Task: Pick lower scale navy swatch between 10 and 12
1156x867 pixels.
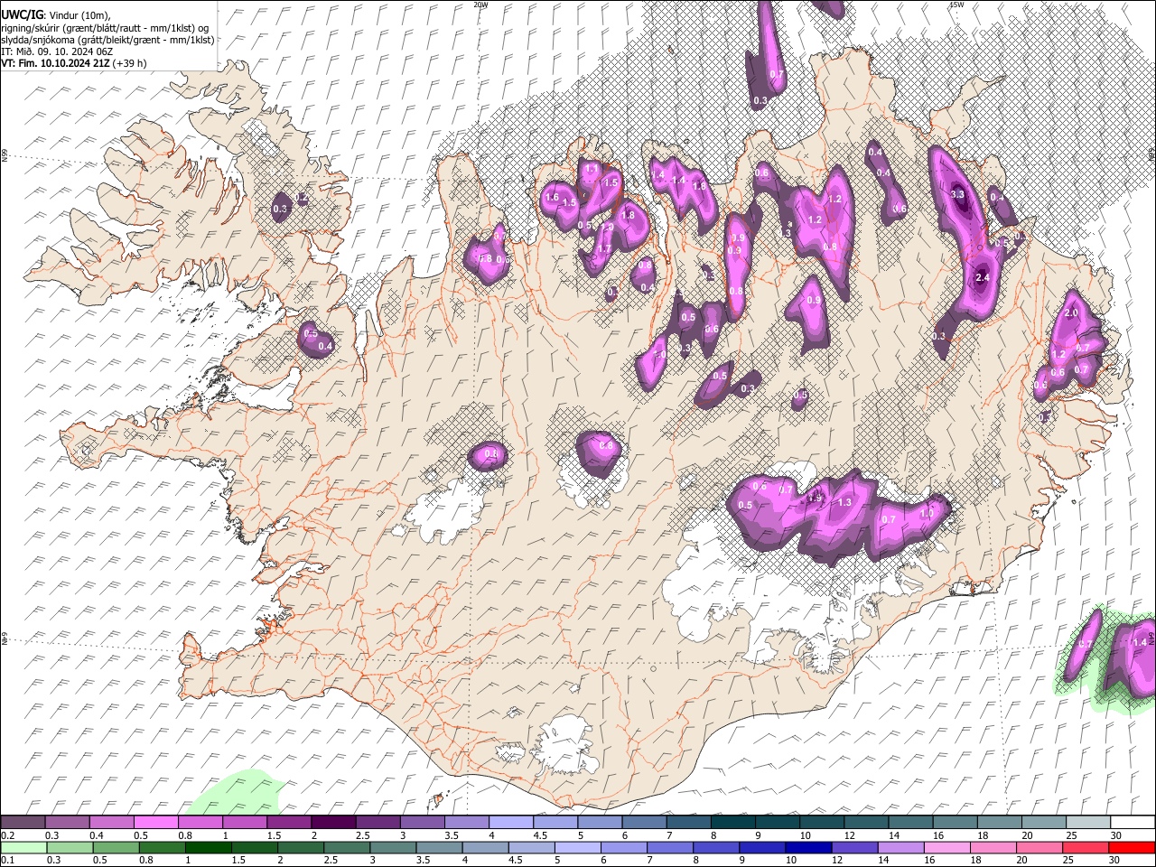Action: 807,847
